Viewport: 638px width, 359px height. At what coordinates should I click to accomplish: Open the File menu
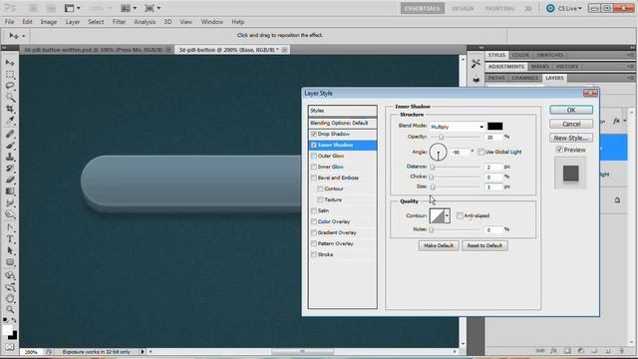9,22
